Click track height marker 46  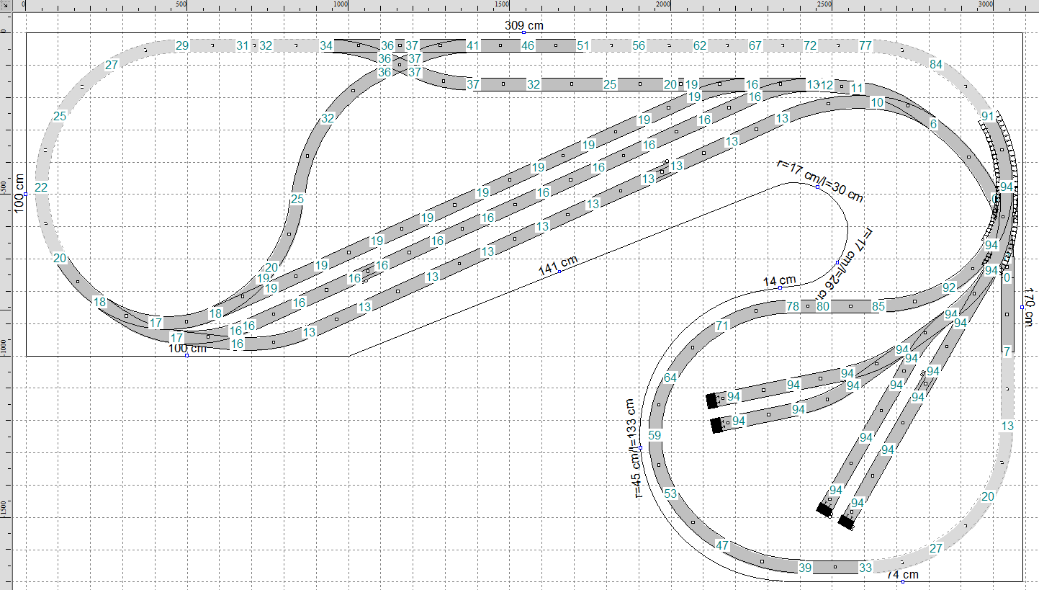528,46
